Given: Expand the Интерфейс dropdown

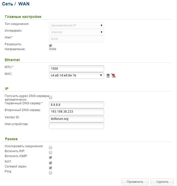Looking at the screenshot, I should pyautogui.click(x=77, y=32).
